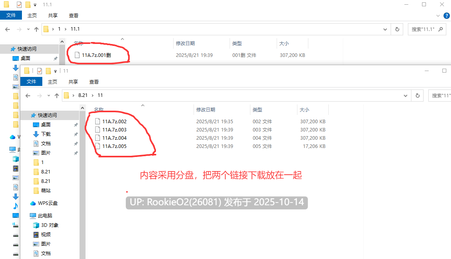Open 共享 tab in the 11 window
The image size is (451, 259).
click(73, 82)
